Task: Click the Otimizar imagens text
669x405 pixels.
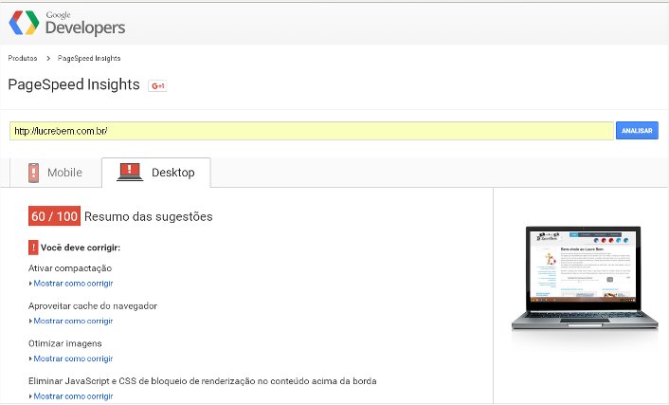Action: (x=65, y=343)
